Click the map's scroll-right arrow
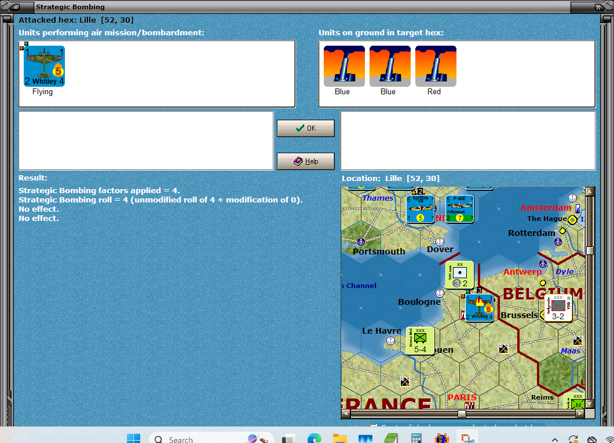The width and height of the screenshot is (614, 443). [x=581, y=414]
